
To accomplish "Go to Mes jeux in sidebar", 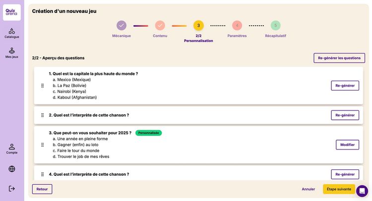I will pyautogui.click(x=11, y=53).
